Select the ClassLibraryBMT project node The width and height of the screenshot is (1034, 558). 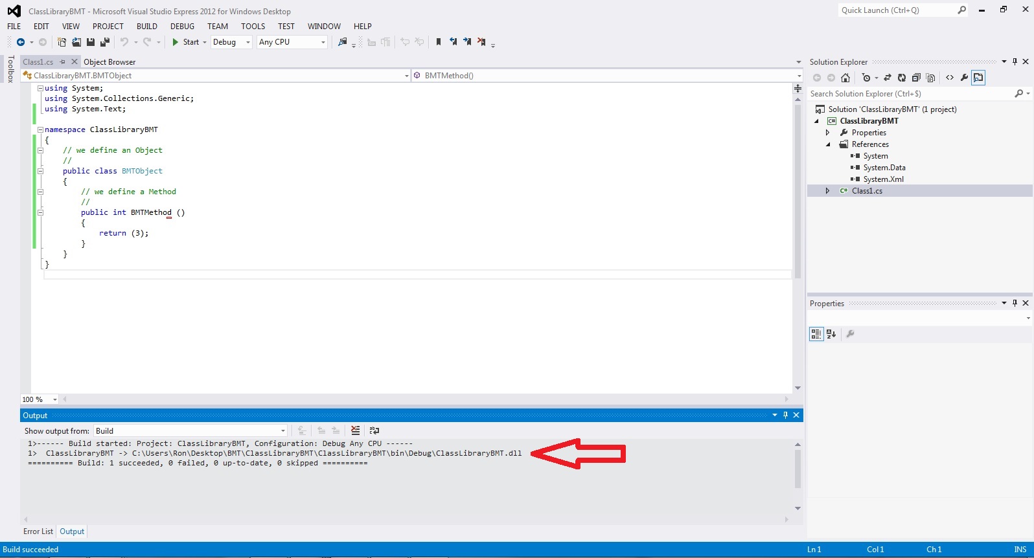(x=869, y=121)
